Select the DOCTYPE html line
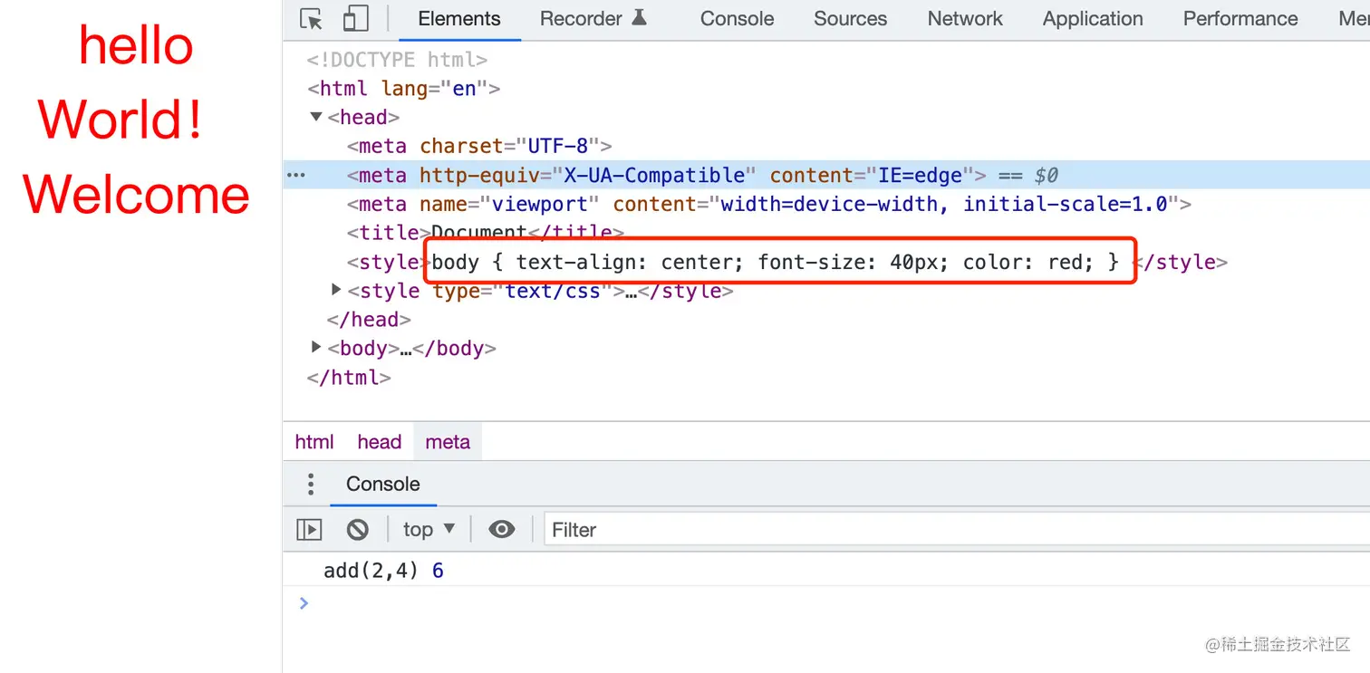Viewport: 1370px width, 673px height. point(398,60)
